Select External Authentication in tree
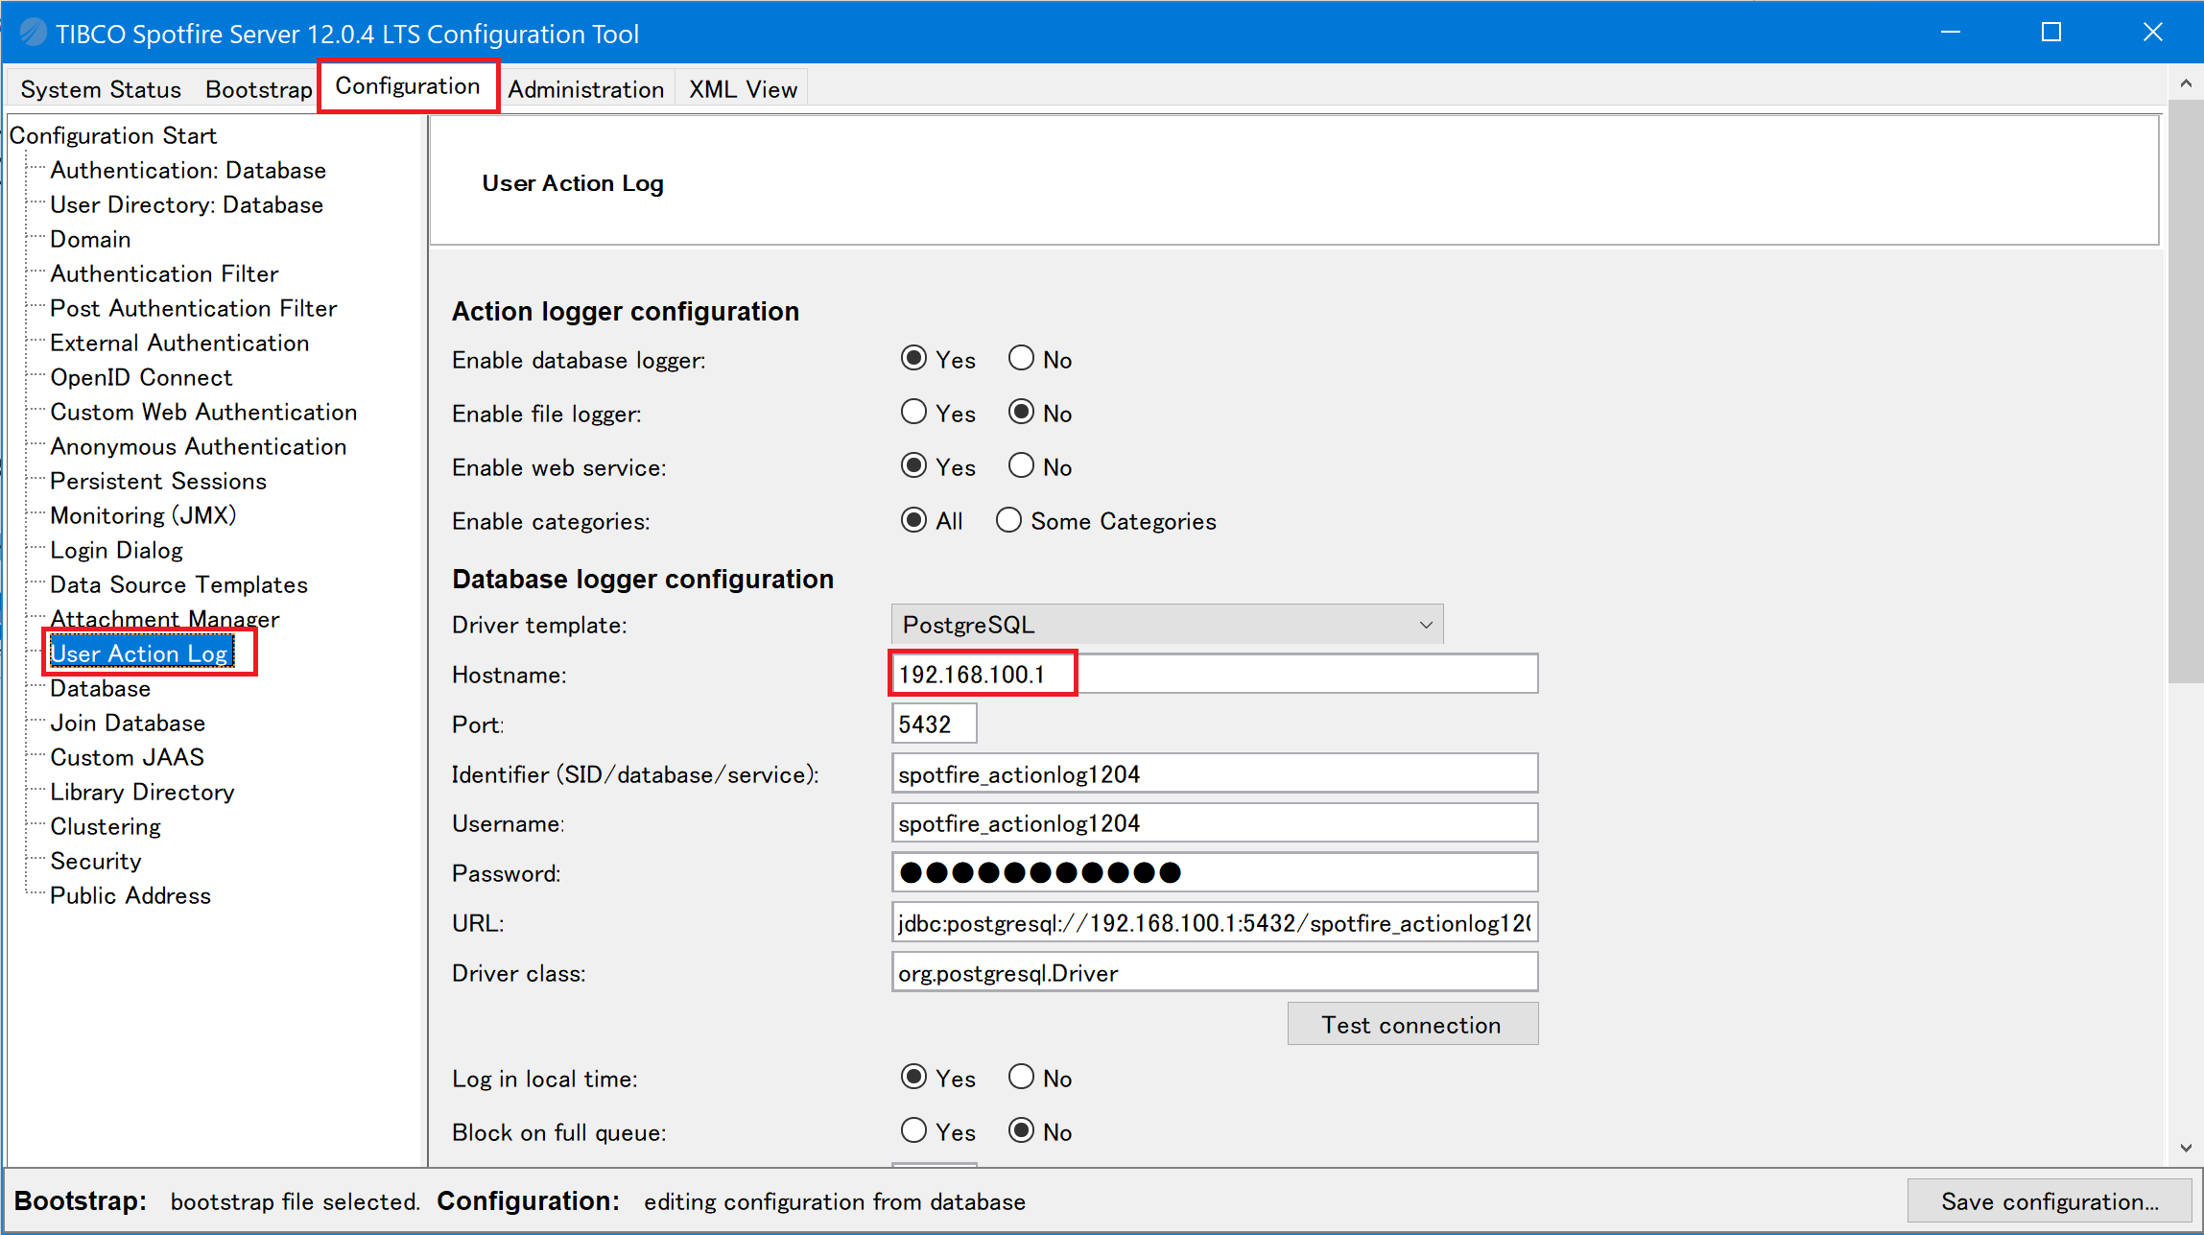This screenshot has height=1235, width=2204. [179, 343]
